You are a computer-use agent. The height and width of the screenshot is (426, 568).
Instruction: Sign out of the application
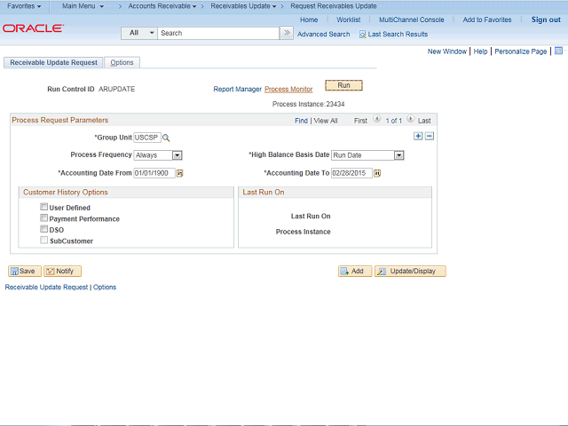click(x=546, y=20)
